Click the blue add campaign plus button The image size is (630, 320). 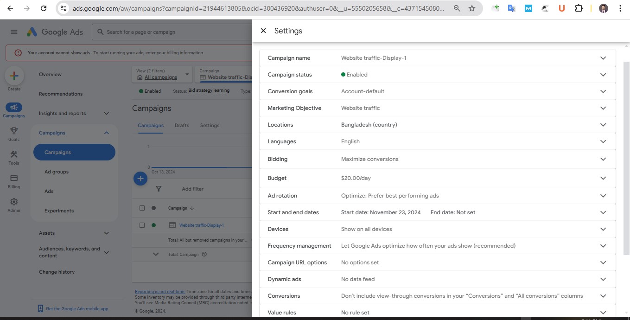140,179
